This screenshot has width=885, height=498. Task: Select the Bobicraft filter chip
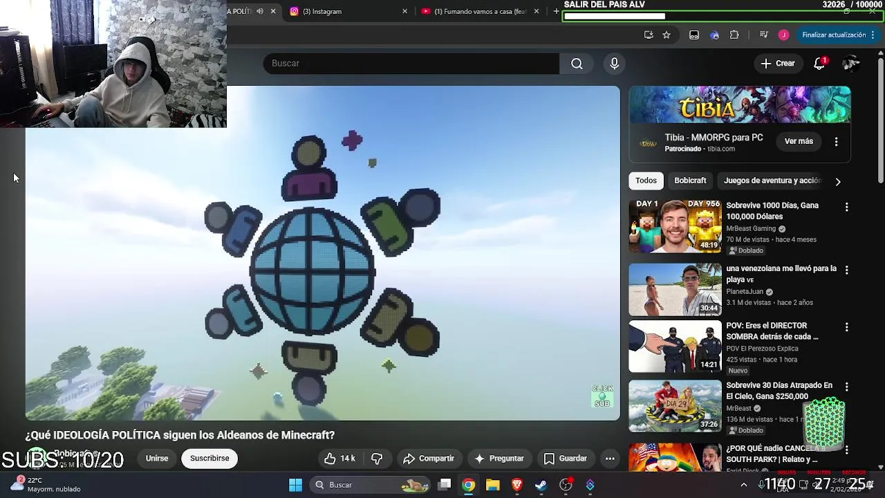690,181
